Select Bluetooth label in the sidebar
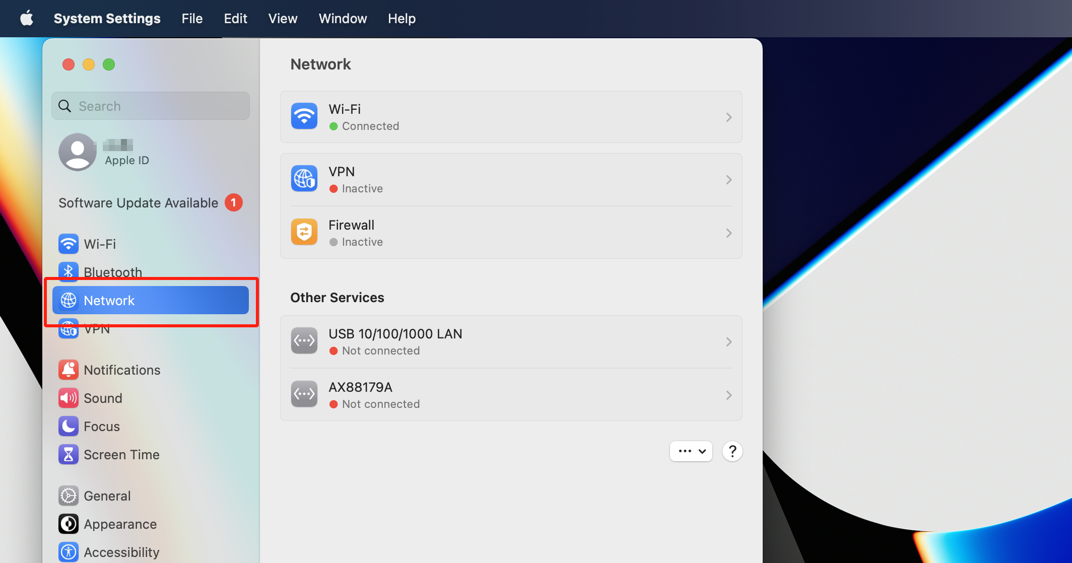 (x=113, y=272)
